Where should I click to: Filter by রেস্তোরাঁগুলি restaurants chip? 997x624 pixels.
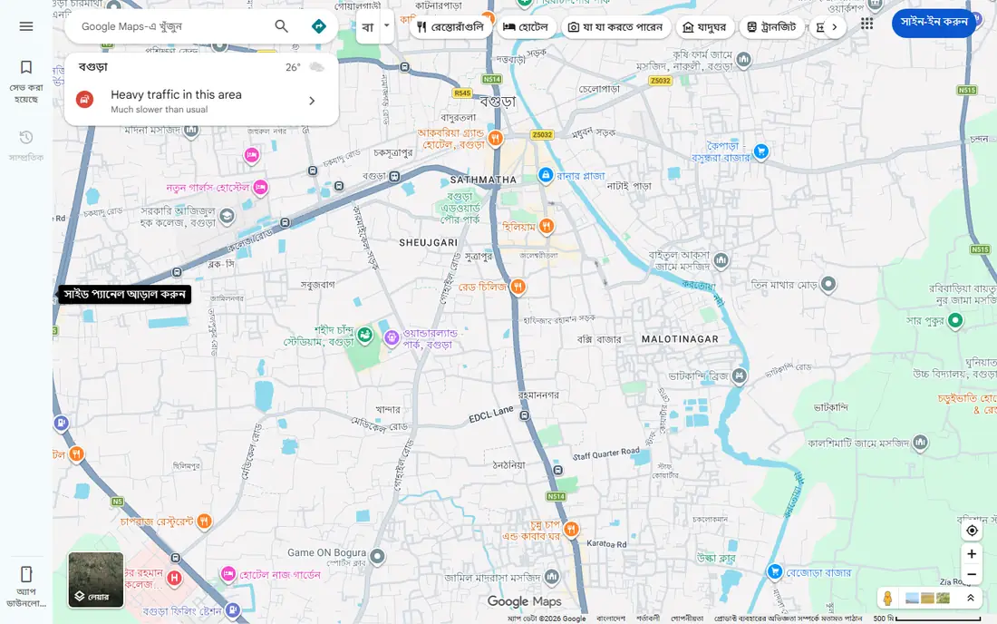[450, 26]
